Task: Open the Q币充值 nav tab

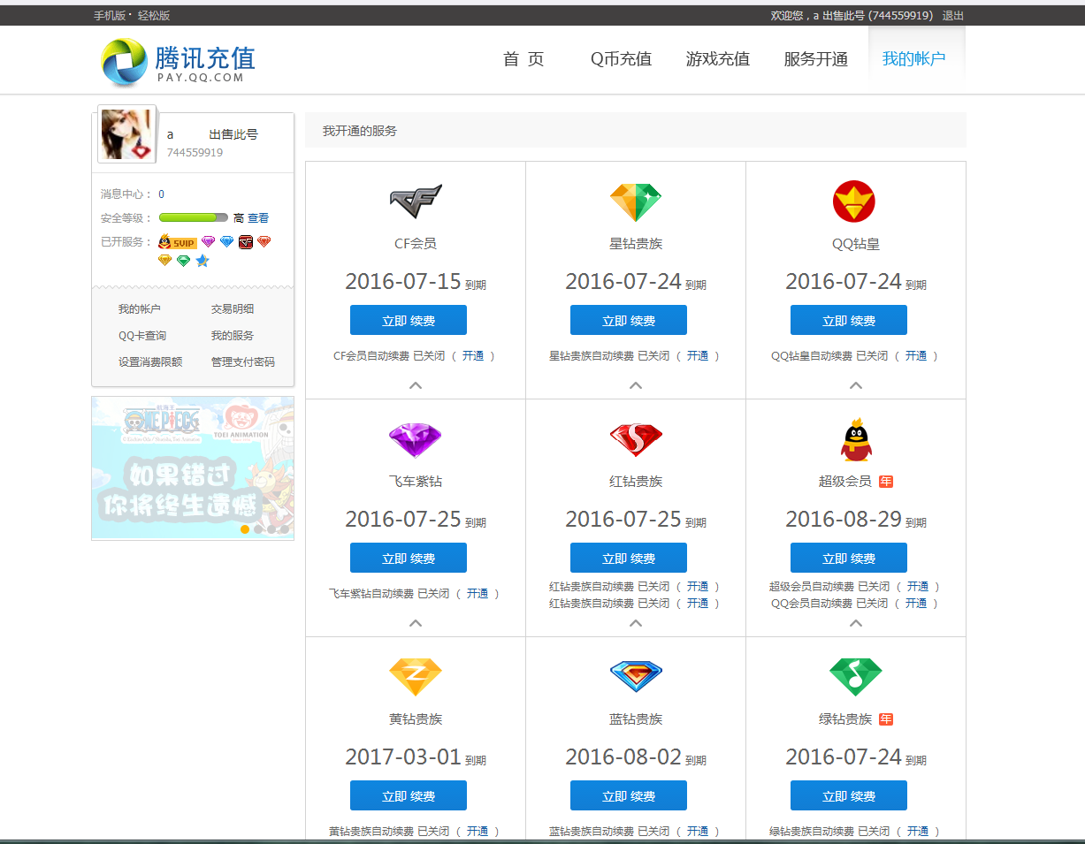Action: 622,59
